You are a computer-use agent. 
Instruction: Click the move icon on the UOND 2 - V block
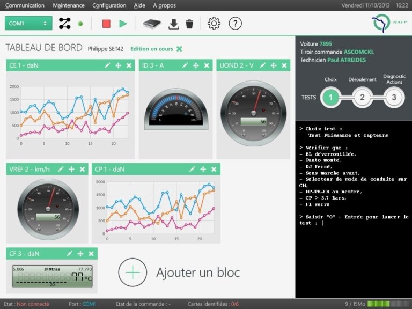[274, 65]
